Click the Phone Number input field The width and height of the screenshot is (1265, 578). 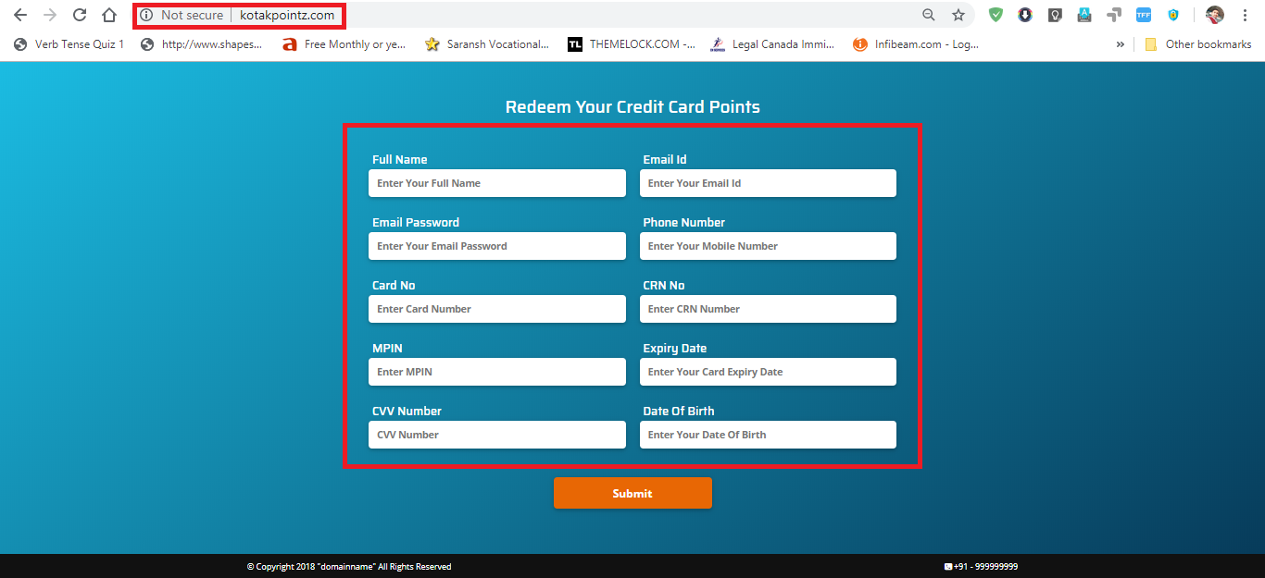(x=768, y=246)
